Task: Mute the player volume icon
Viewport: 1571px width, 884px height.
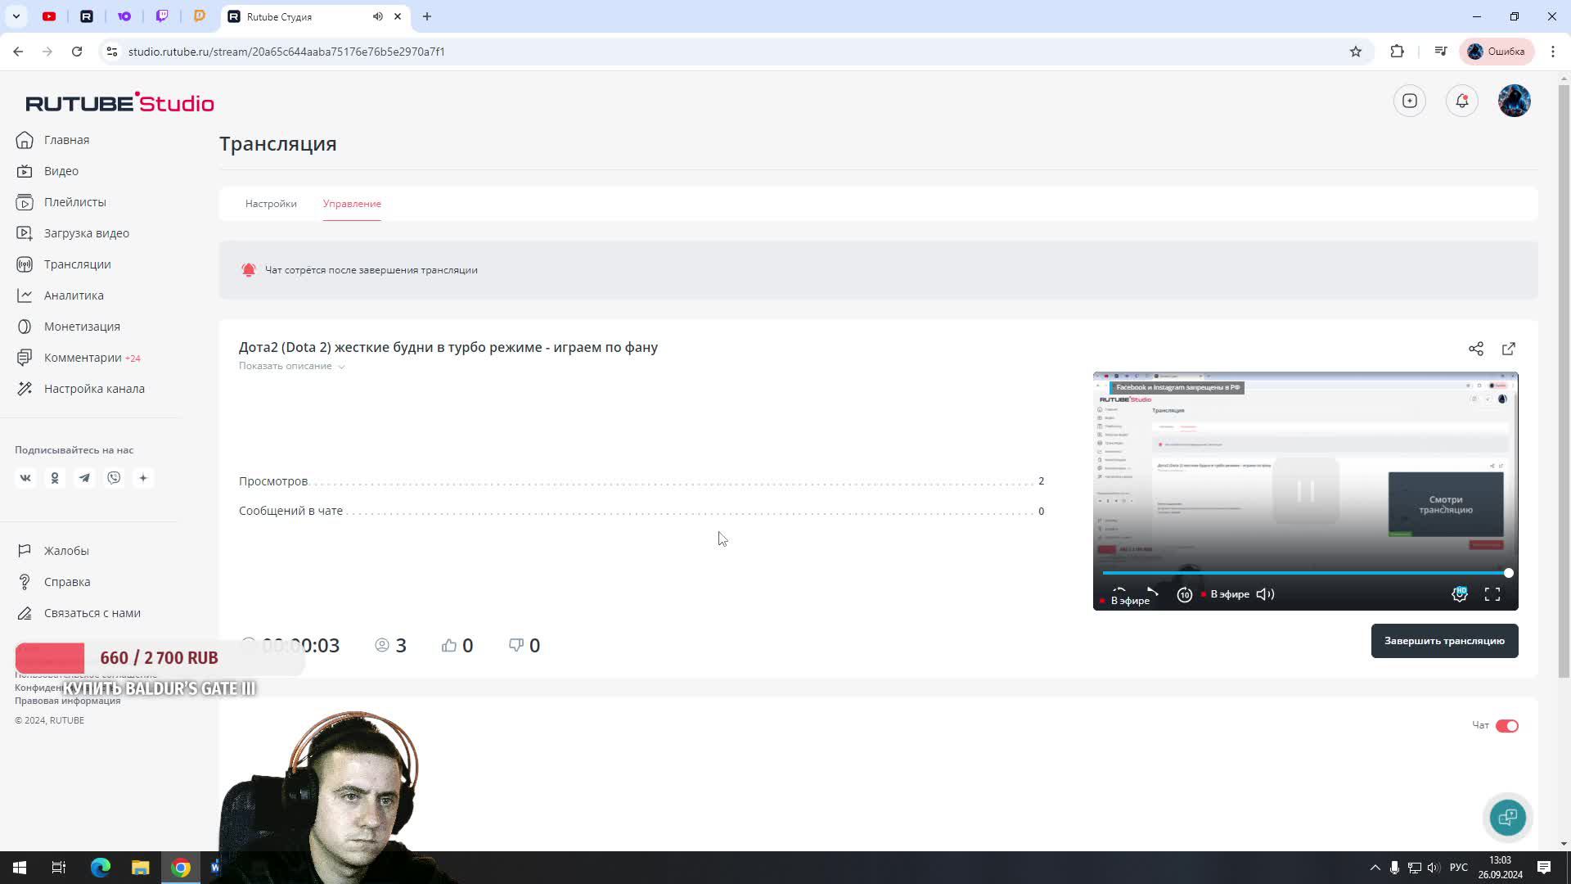Action: [x=1265, y=594]
